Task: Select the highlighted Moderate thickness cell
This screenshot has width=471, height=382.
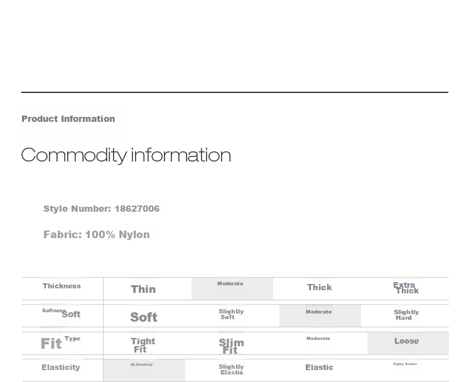Action: (232, 288)
